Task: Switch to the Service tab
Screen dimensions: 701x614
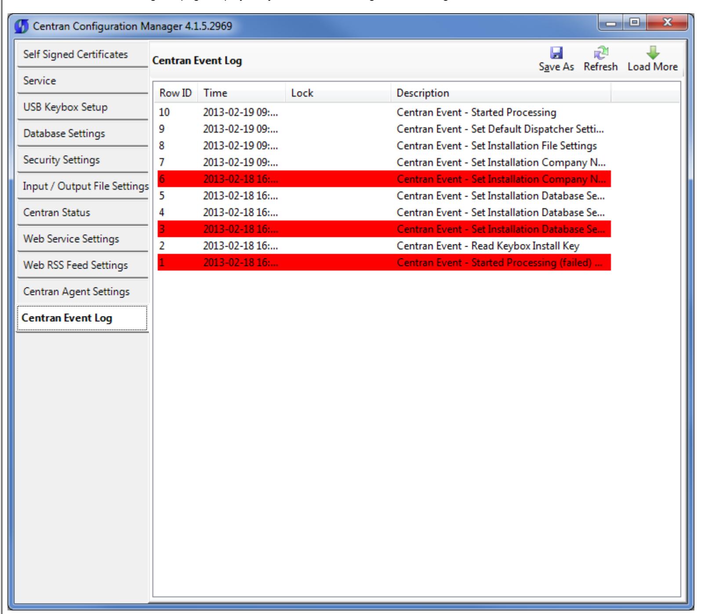Action: click(x=83, y=81)
